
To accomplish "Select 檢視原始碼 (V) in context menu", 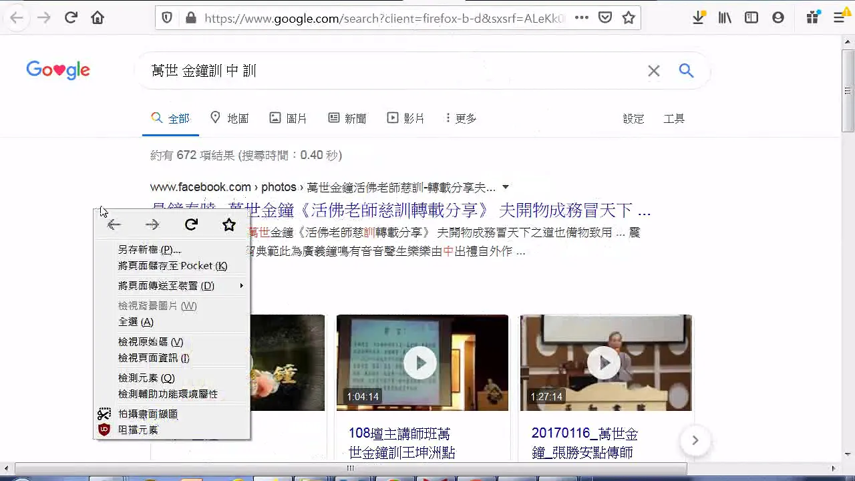I will 172,342.
